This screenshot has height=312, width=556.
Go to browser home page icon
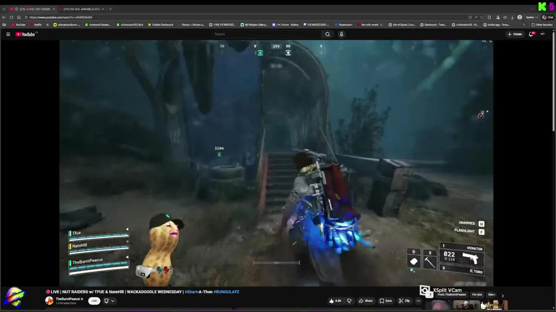(x=19, y=17)
